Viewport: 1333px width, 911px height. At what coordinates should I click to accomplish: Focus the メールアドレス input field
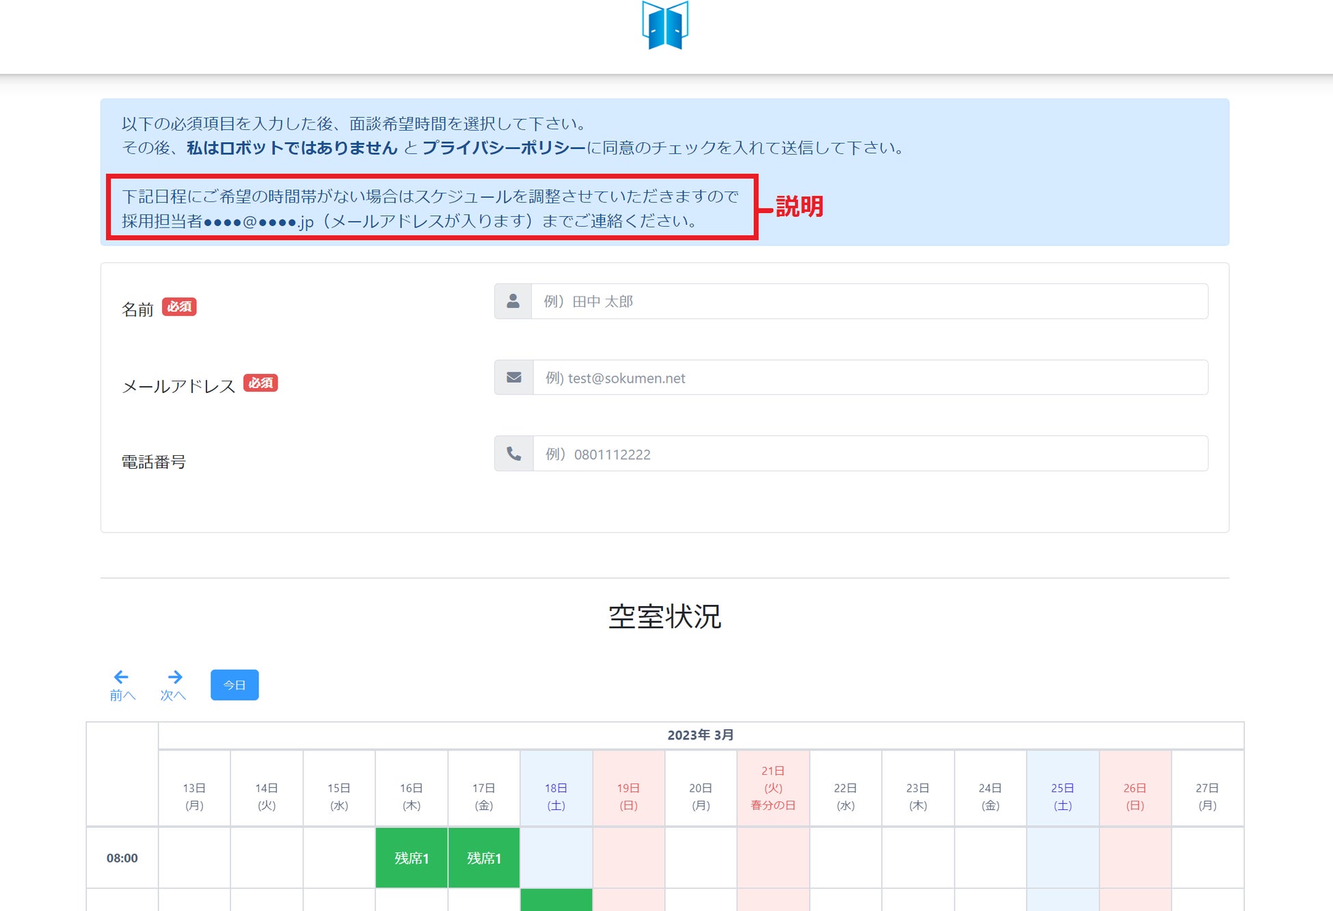pos(868,377)
